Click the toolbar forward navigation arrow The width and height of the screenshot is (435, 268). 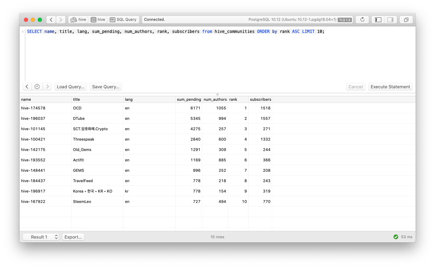coord(61,20)
